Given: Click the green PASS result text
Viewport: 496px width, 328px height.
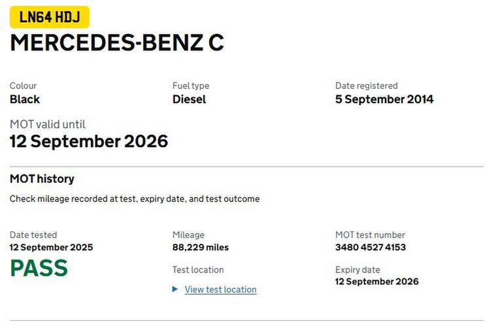Looking at the screenshot, I should coord(39,268).
